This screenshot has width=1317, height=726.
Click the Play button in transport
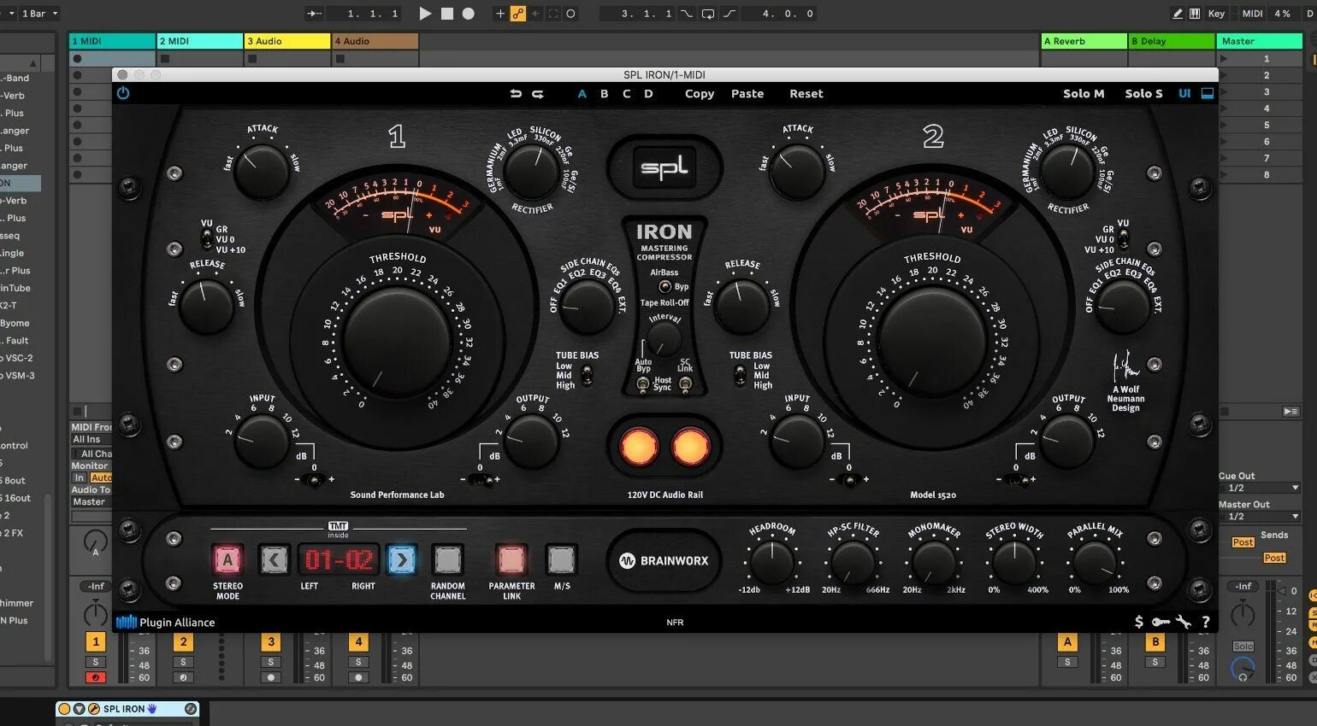coord(425,14)
